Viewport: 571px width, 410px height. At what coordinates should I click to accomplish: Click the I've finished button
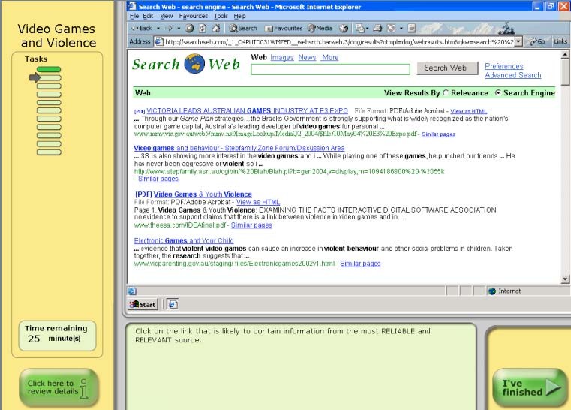[530, 387]
